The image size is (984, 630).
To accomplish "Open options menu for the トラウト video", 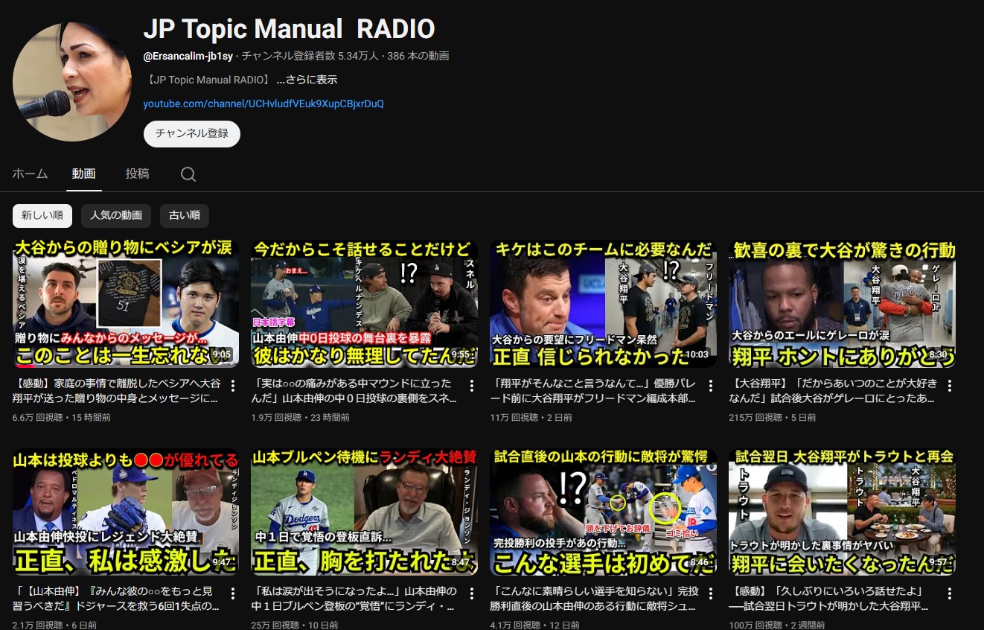I will tap(950, 594).
